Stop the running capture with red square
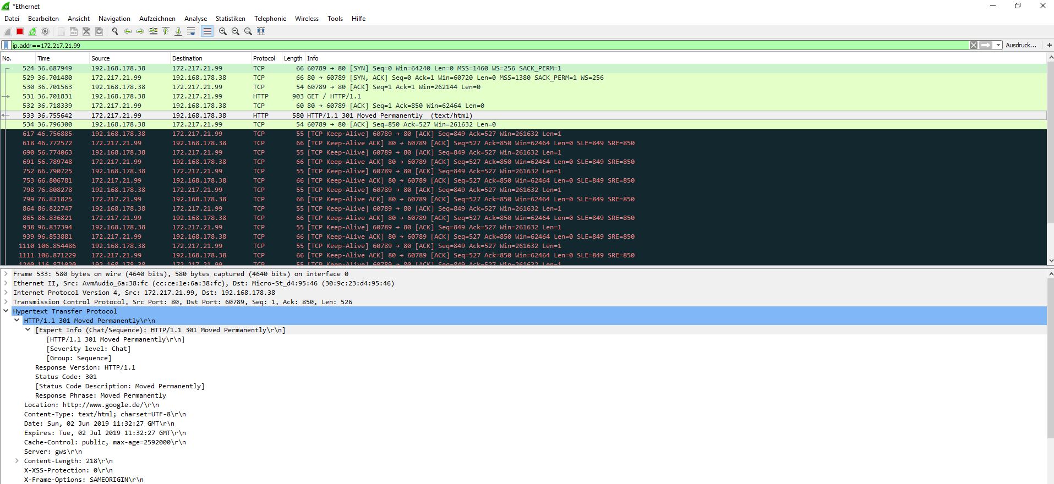The image size is (1054, 484). [20, 31]
